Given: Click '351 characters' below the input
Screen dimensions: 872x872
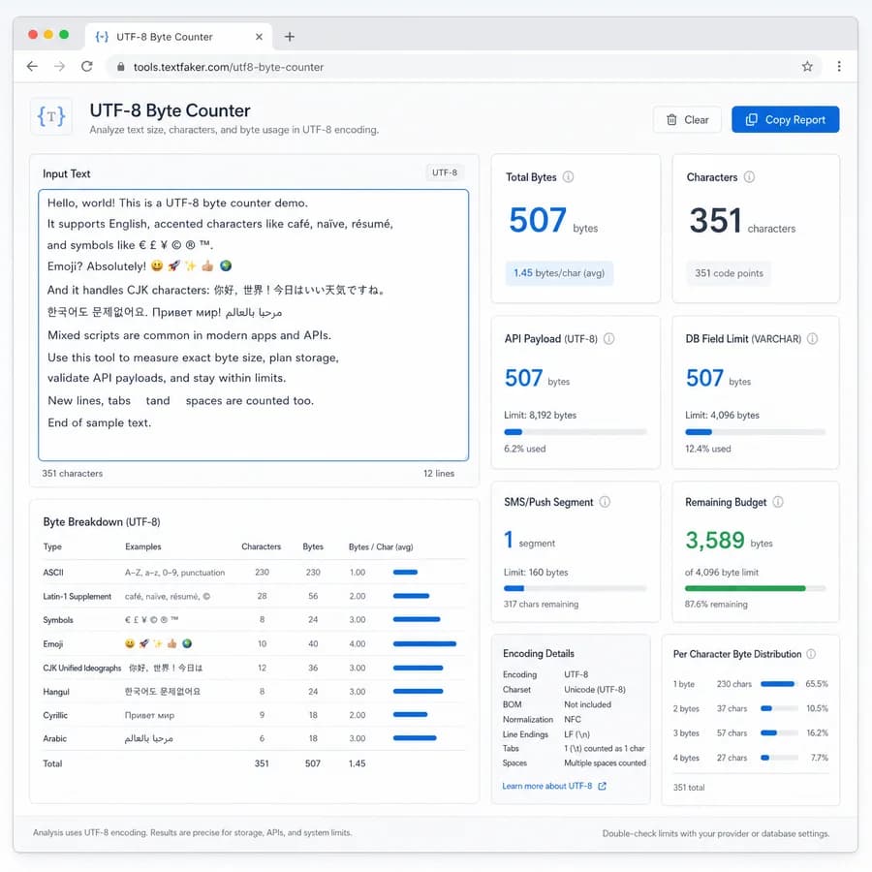Looking at the screenshot, I should click(73, 473).
